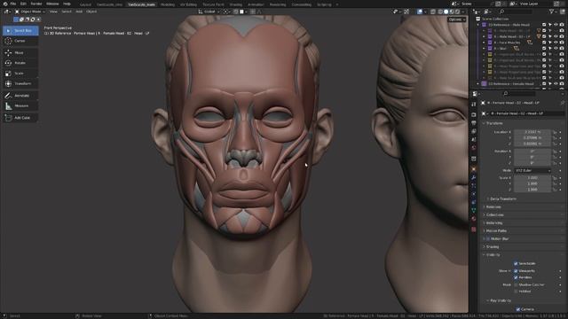This screenshot has width=568, height=319.
Task: Select the Cursor tool
Action: [x=20, y=41]
